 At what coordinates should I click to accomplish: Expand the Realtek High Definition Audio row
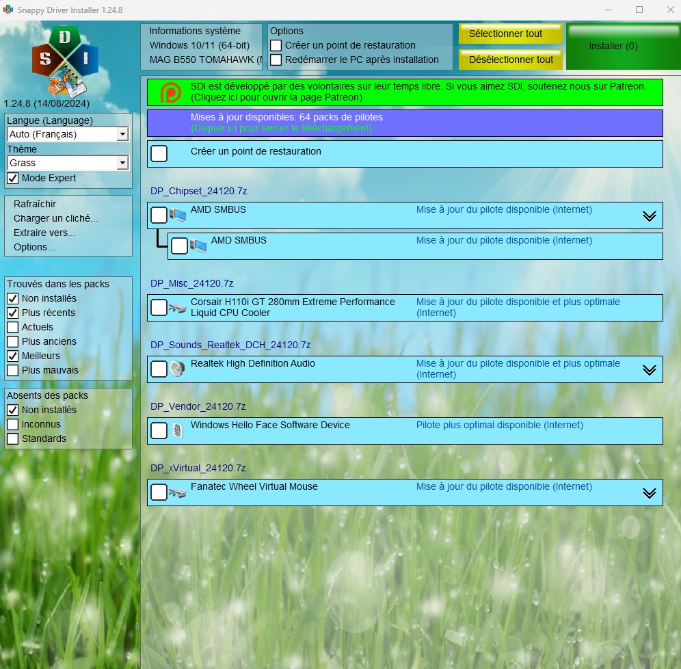pyautogui.click(x=649, y=369)
